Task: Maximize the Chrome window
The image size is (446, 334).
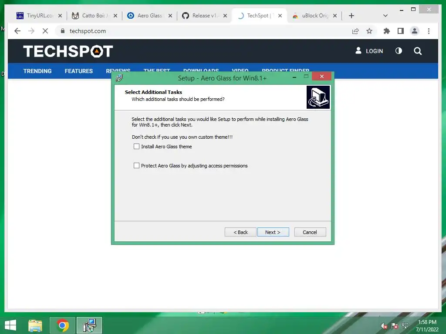Action: (x=413, y=10)
